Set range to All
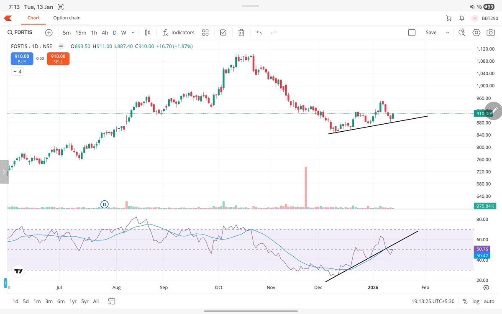Image resolution: width=502 pixels, height=314 pixels. (x=96, y=301)
